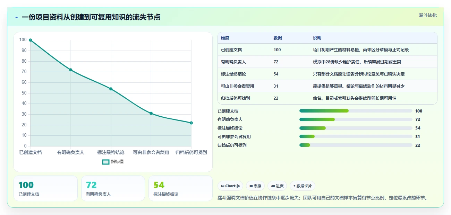Click the chart data point for 有明确负责人

point(70,70)
